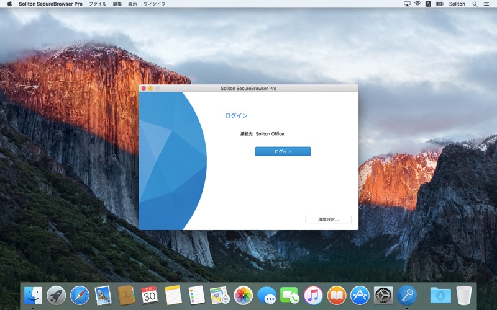Click Soliton SecureBrowser key icon in Dock
Image resolution: width=497 pixels, height=310 pixels.
pyautogui.click(x=407, y=296)
